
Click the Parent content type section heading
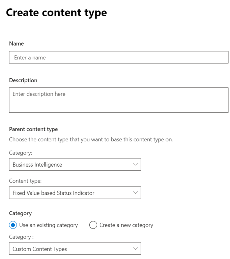tap(33, 129)
